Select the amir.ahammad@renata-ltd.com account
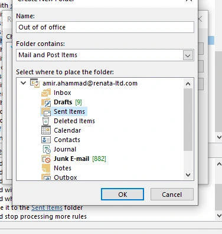This screenshot has height=234, width=222. pos(90,83)
